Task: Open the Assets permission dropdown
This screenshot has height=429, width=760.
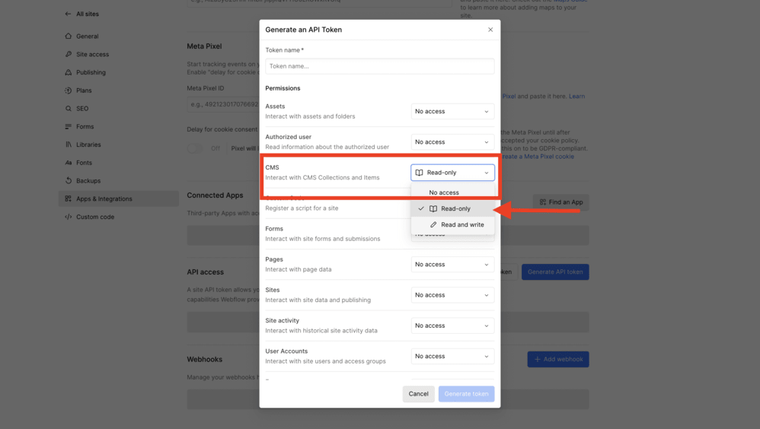Action: tap(452, 111)
